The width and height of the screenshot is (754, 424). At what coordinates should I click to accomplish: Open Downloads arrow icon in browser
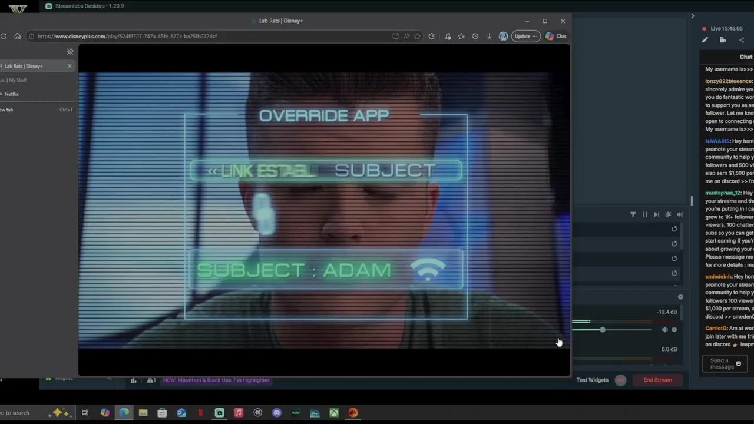(x=489, y=37)
